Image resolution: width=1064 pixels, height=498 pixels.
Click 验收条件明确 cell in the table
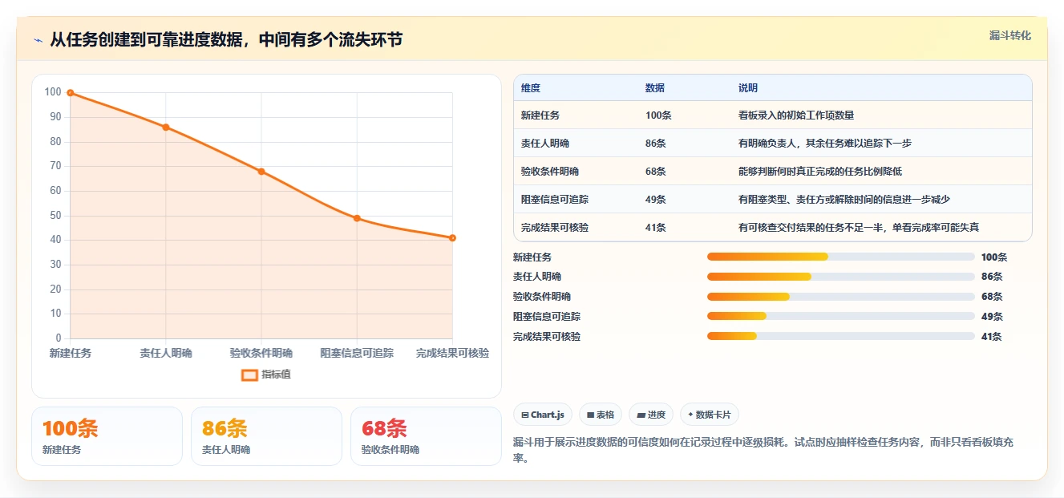click(550, 172)
